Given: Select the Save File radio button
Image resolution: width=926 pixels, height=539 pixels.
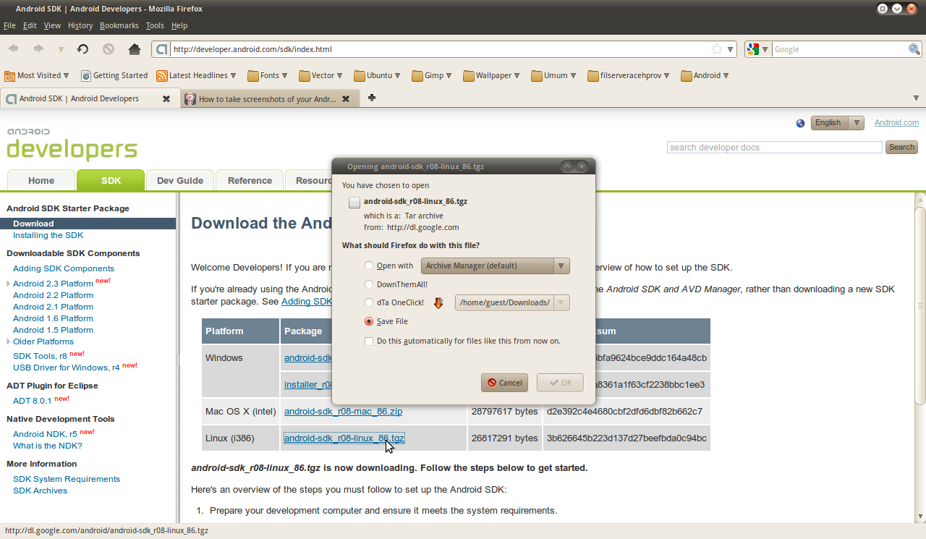Looking at the screenshot, I should point(370,321).
